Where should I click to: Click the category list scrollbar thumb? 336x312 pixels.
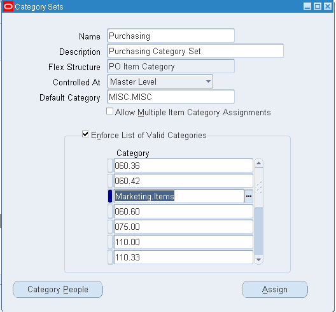[x=259, y=188]
